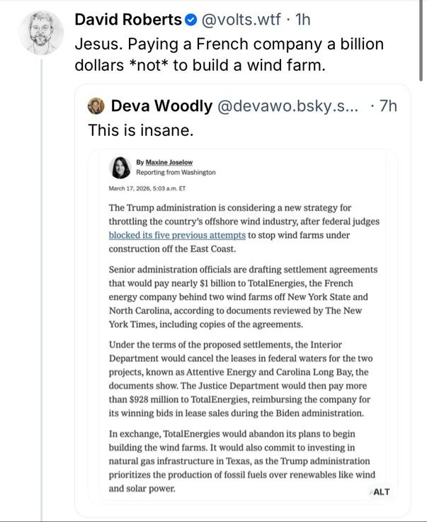Click the 'Reporting from Washington' subtitle

tap(176, 172)
